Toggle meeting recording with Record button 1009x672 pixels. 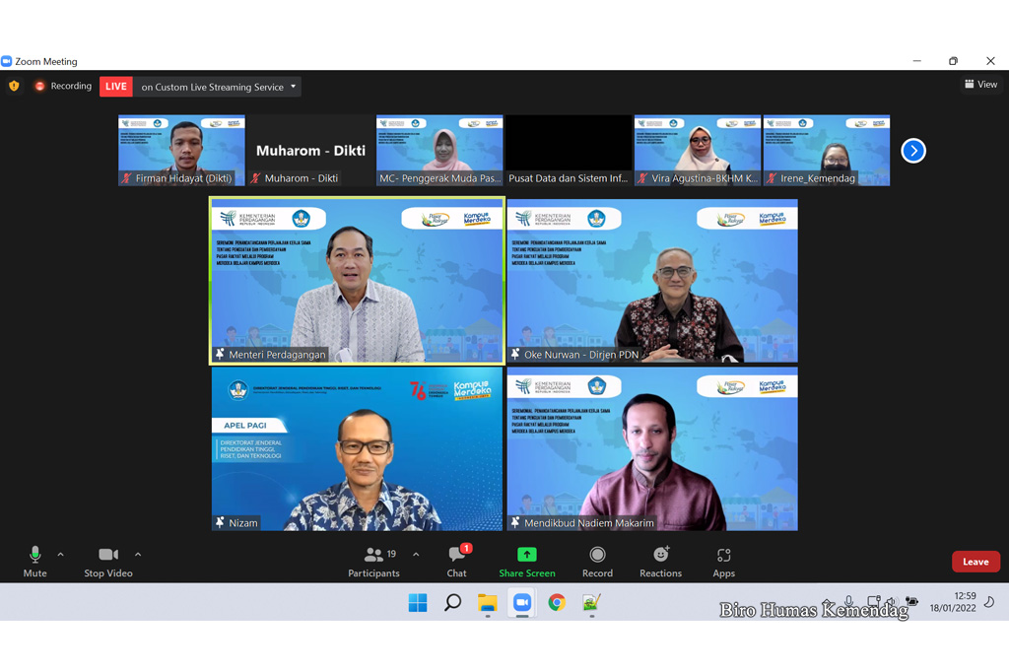pyautogui.click(x=597, y=562)
